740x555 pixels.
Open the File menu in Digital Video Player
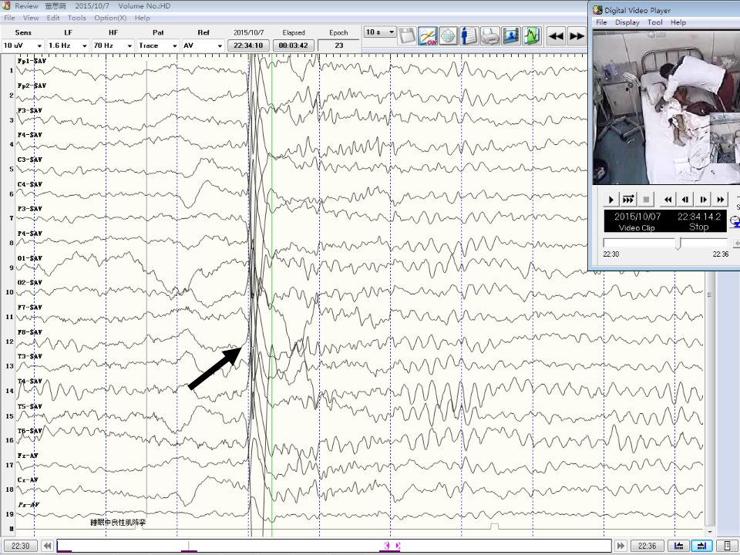point(601,22)
